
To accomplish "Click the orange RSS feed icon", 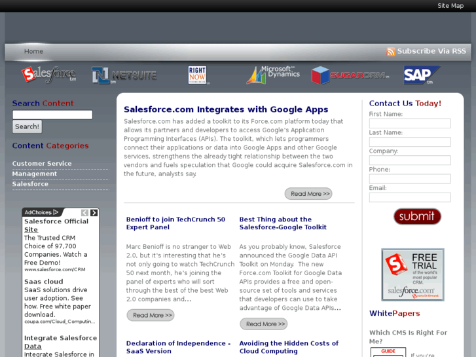I will click(x=391, y=52).
